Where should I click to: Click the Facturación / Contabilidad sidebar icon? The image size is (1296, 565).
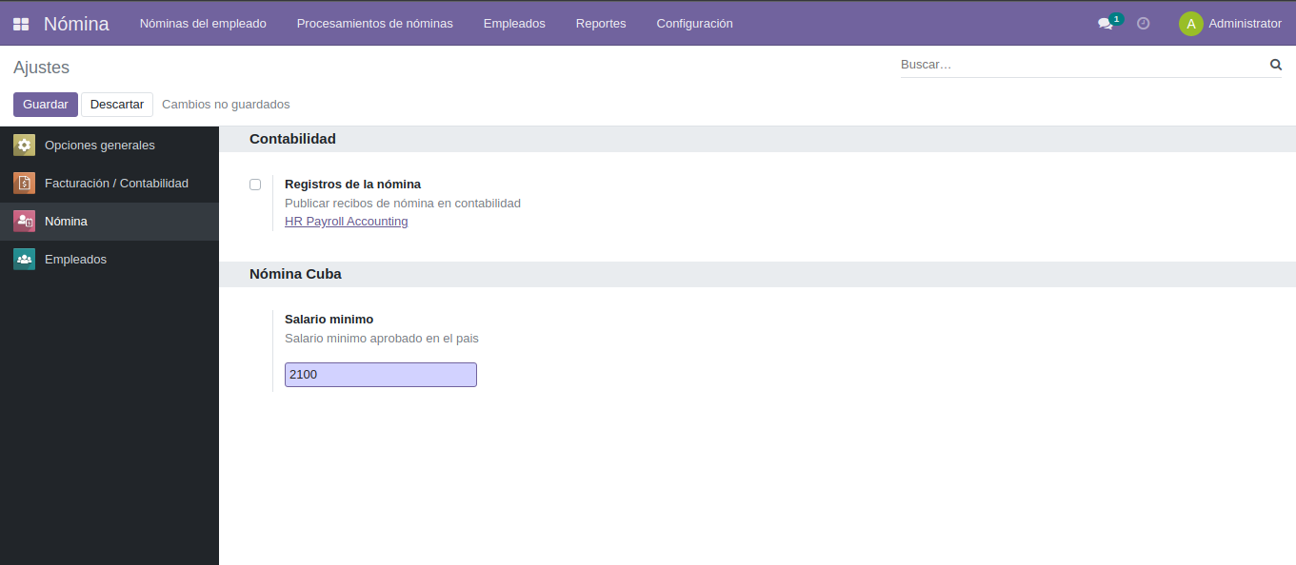tap(24, 183)
